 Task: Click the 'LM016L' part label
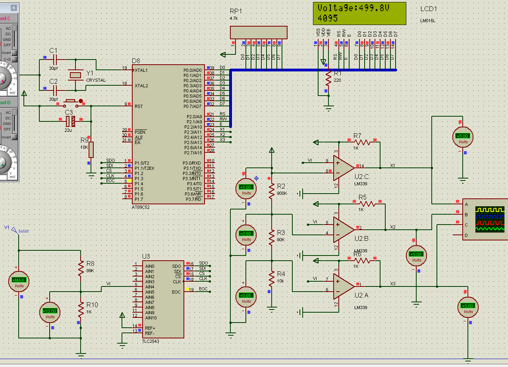tap(428, 21)
